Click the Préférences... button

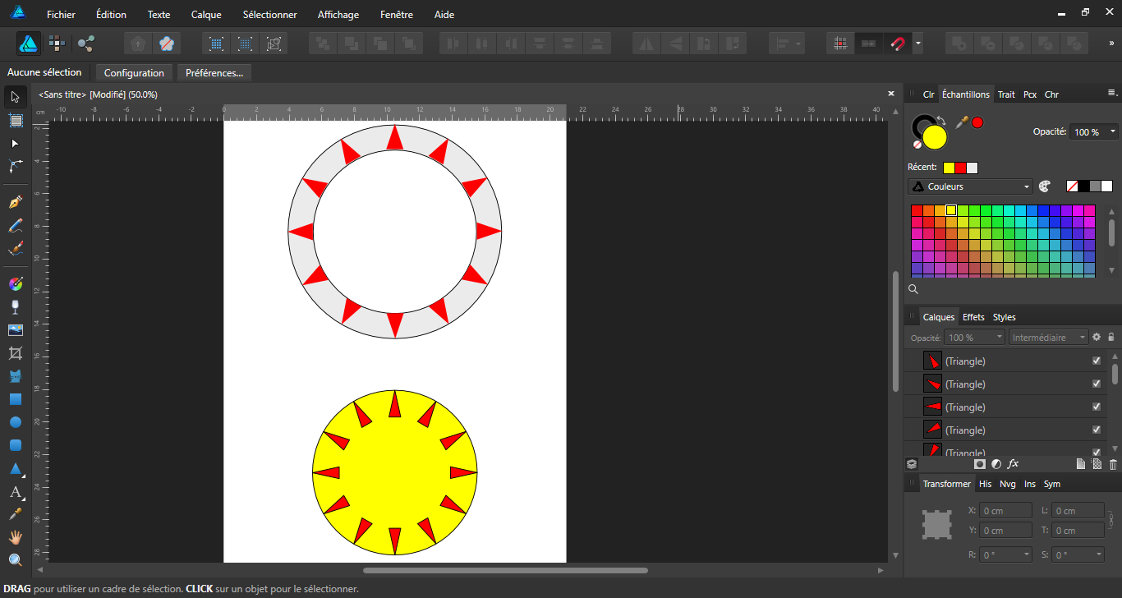(x=214, y=73)
